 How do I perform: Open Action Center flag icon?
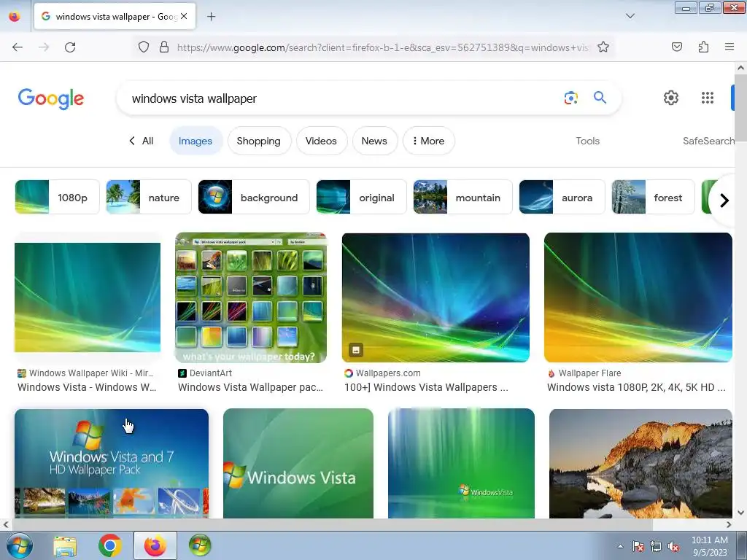(638, 546)
